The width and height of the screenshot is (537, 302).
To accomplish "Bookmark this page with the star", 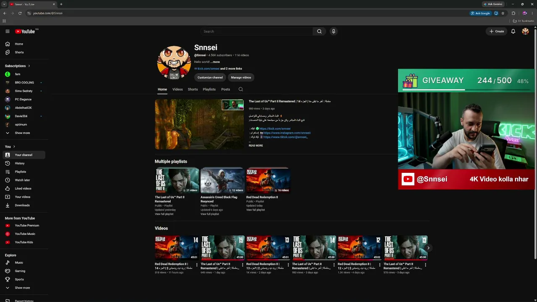I will (x=503, y=13).
